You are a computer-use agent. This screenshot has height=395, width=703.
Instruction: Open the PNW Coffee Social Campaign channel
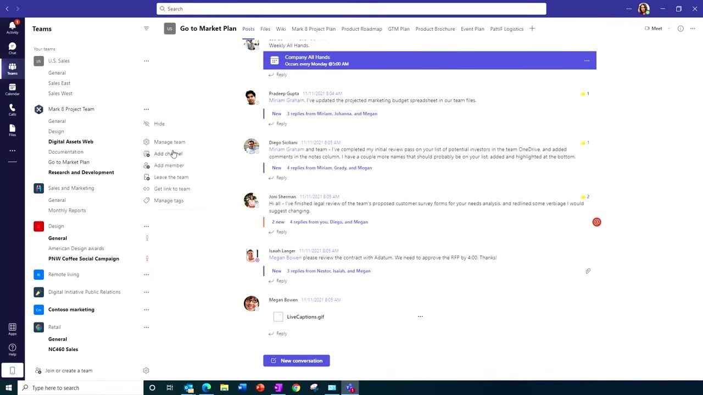(x=83, y=258)
